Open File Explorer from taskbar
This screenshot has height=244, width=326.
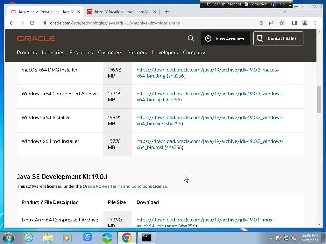click(48, 238)
